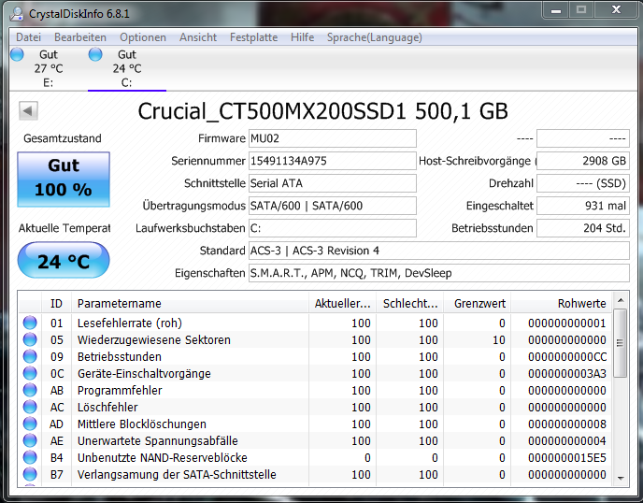Open the Bearbeiten menu
Screen dimensions: 643x503
click(80, 37)
